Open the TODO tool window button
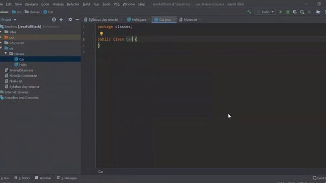 pos(22,178)
